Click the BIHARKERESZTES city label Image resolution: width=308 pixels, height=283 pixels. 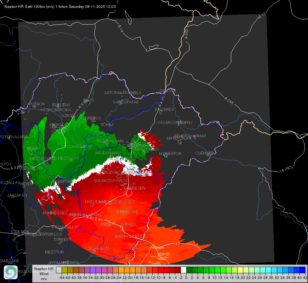click(x=132, y=236)
